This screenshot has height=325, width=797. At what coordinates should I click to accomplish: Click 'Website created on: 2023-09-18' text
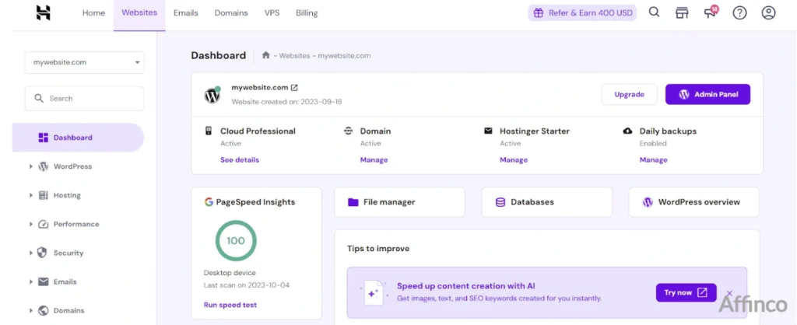[x=286, y=102]
